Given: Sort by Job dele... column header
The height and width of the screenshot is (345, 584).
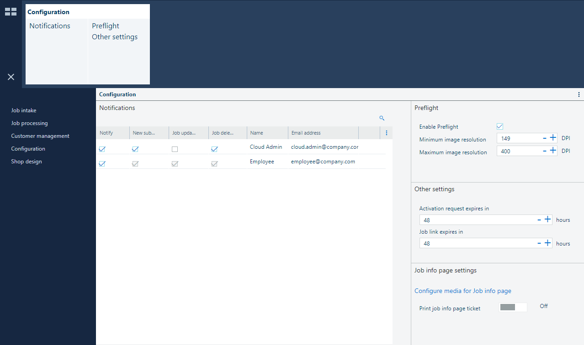Looking at the screenshot, I should [228, 133].
